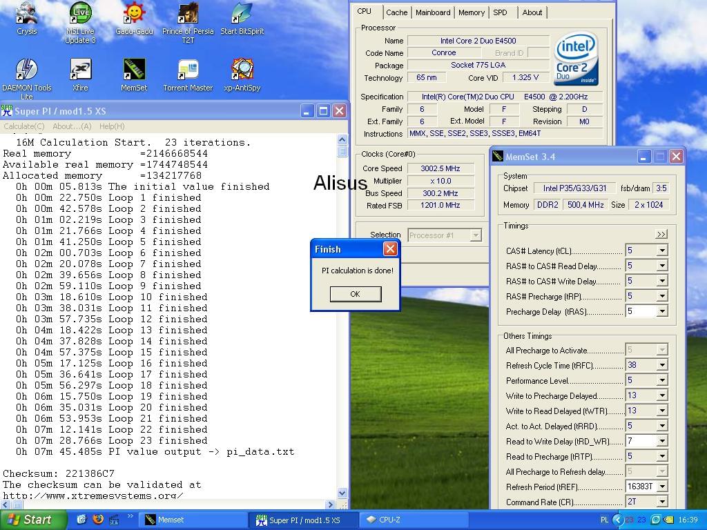Open the Help(H) menu in Super PI
This screenshot has height=530, width=707.
[x=112, y=126]
